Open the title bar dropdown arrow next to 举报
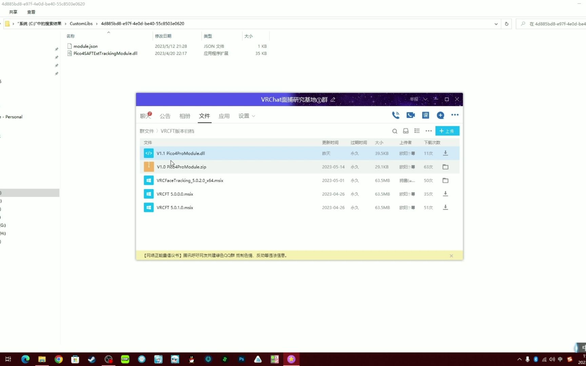The height and width of the screenshot is (366, 586). click(x=425, y=99)
